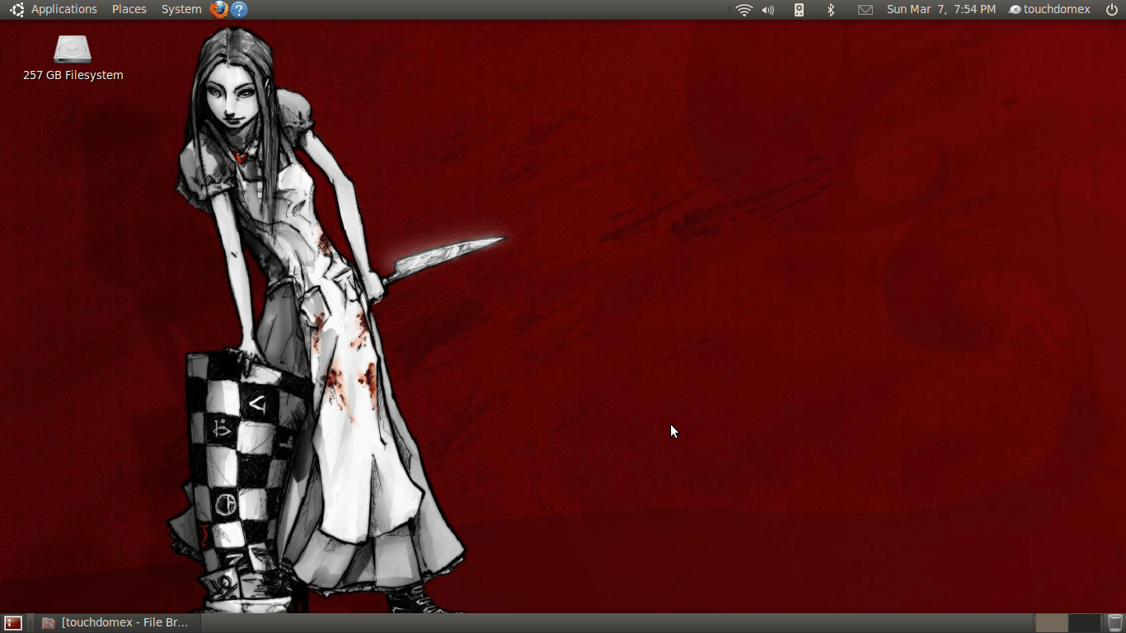The image size is (1126, 633).
Task: Open the touchdomex user status menu
Action: pos(1049,10)
